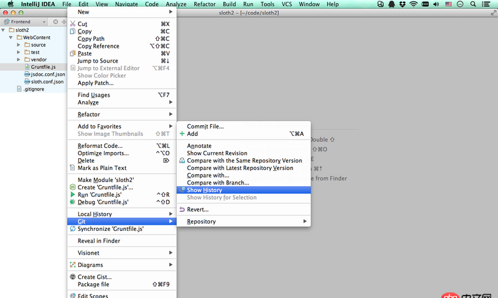The width and height of the screenshot is (498, 298).
Task: Click the scroll-from-source target icon in project toolbar
Action: click(x=55, y=22)
